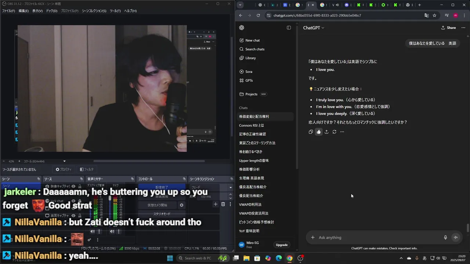This screenshot has width=470, height=264.
Task: Start voice mode with the waveform icon
Action: 456,238
